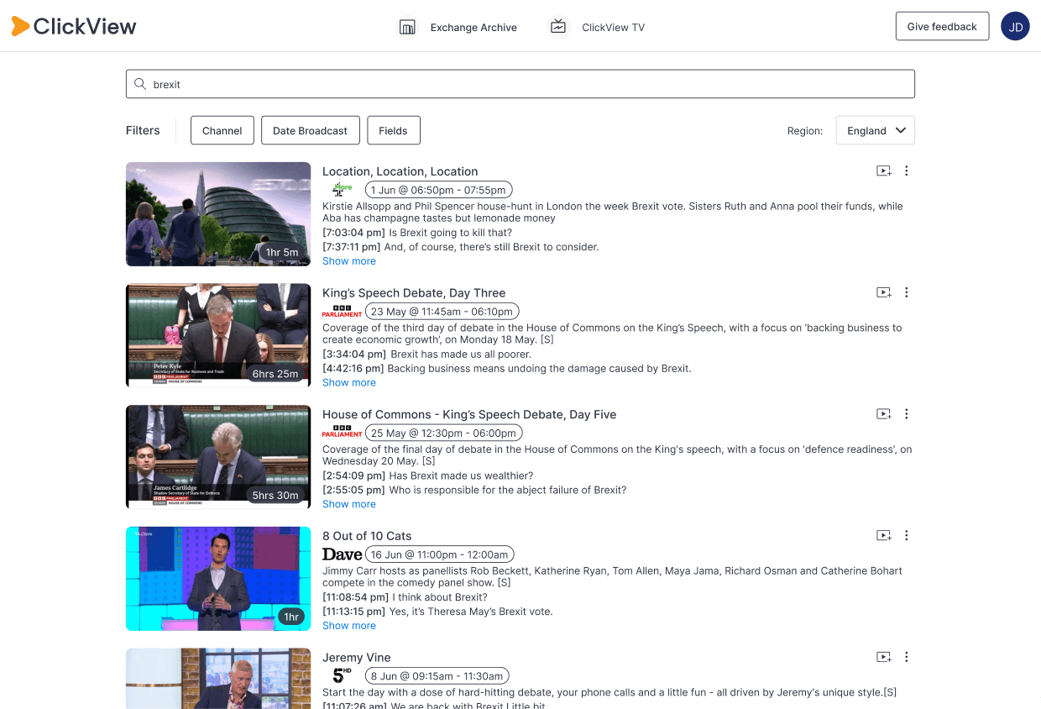1041x709 pixels.
Task: Open more options for 8 Out of 10 Cats
Action: pos(906,535)
